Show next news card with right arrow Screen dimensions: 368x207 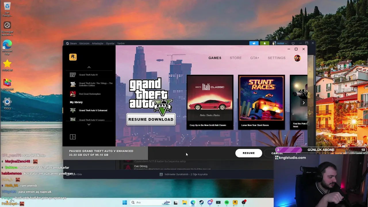(304, 103)
